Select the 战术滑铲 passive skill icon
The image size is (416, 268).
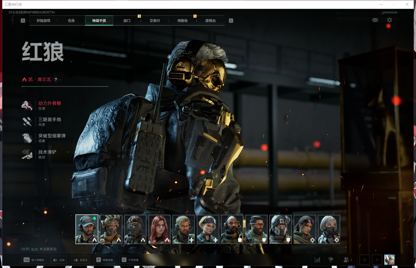(27, 154)
